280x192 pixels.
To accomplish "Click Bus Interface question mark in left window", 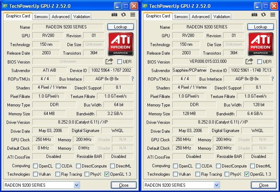I will click(x=133, y=79).
